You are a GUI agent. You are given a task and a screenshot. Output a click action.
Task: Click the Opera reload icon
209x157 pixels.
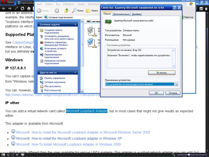tap(22, 8)
